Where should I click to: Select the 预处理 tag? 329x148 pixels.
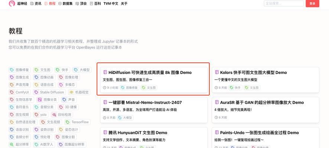click(43, 137)
